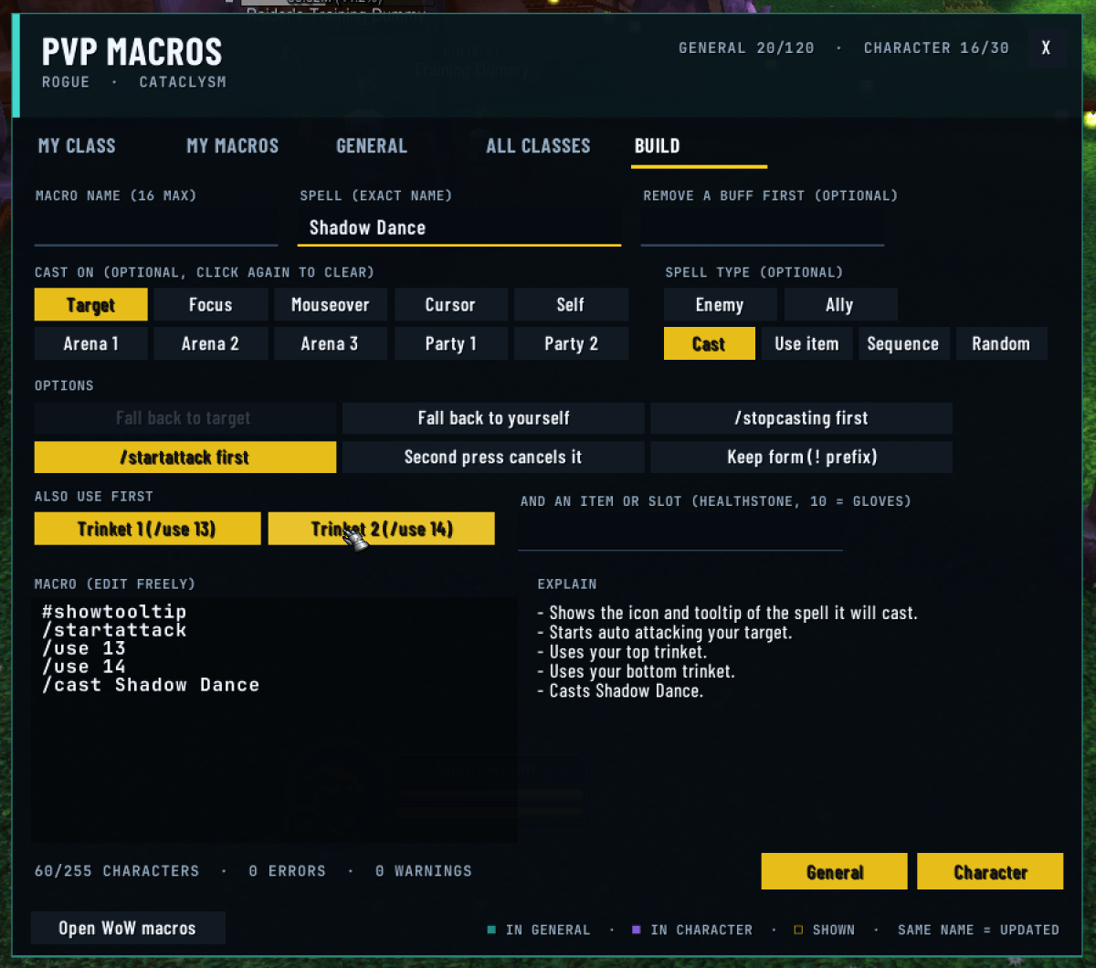Select the Cursor cast-on option
Screen dimensions: 1096x968
click(x=450, y=305)
